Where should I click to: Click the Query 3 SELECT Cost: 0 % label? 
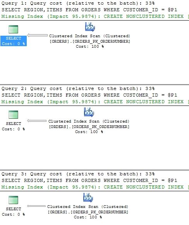(x=13, y=212)
